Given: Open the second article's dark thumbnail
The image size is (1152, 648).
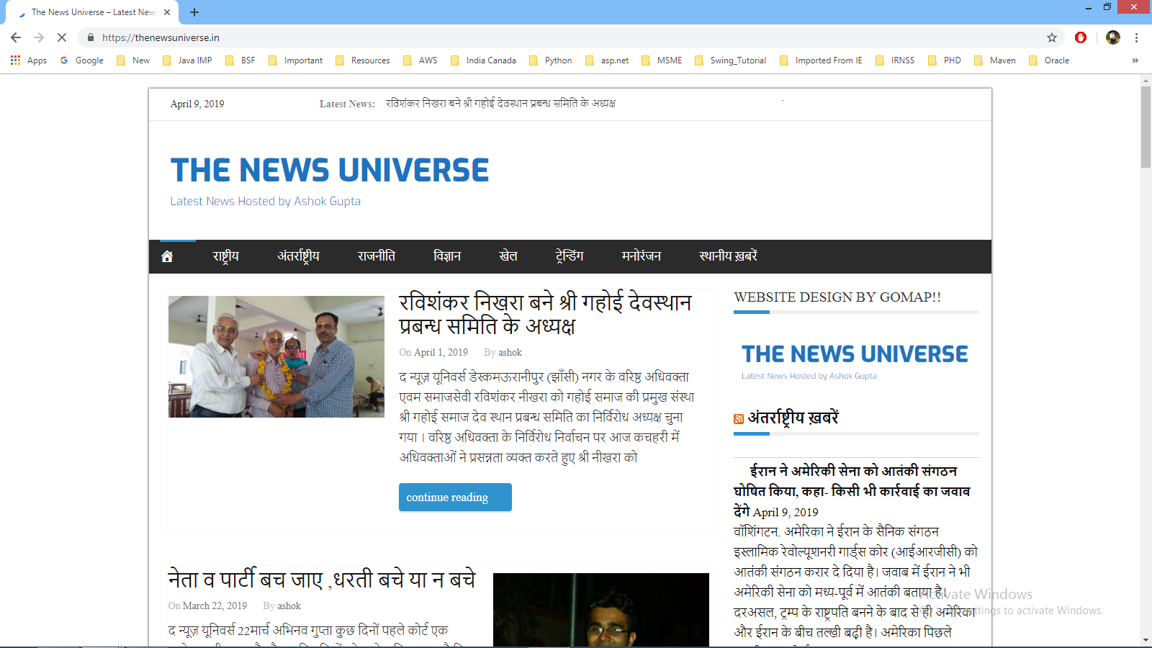Looking at the screenshot, I should point(601,610).
